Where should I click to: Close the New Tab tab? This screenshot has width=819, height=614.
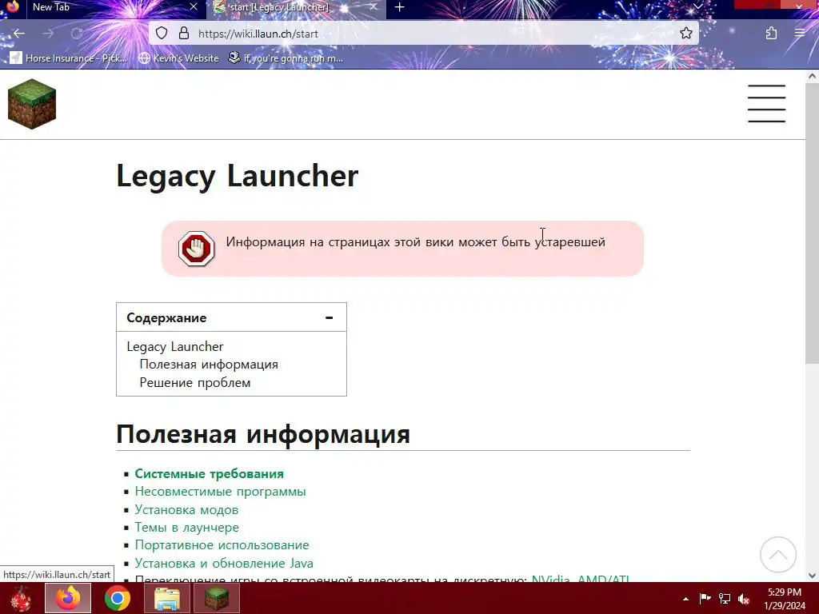pos(194,6)
